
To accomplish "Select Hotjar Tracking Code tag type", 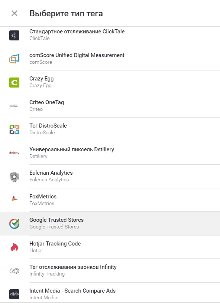I will (x=110, y=247).
